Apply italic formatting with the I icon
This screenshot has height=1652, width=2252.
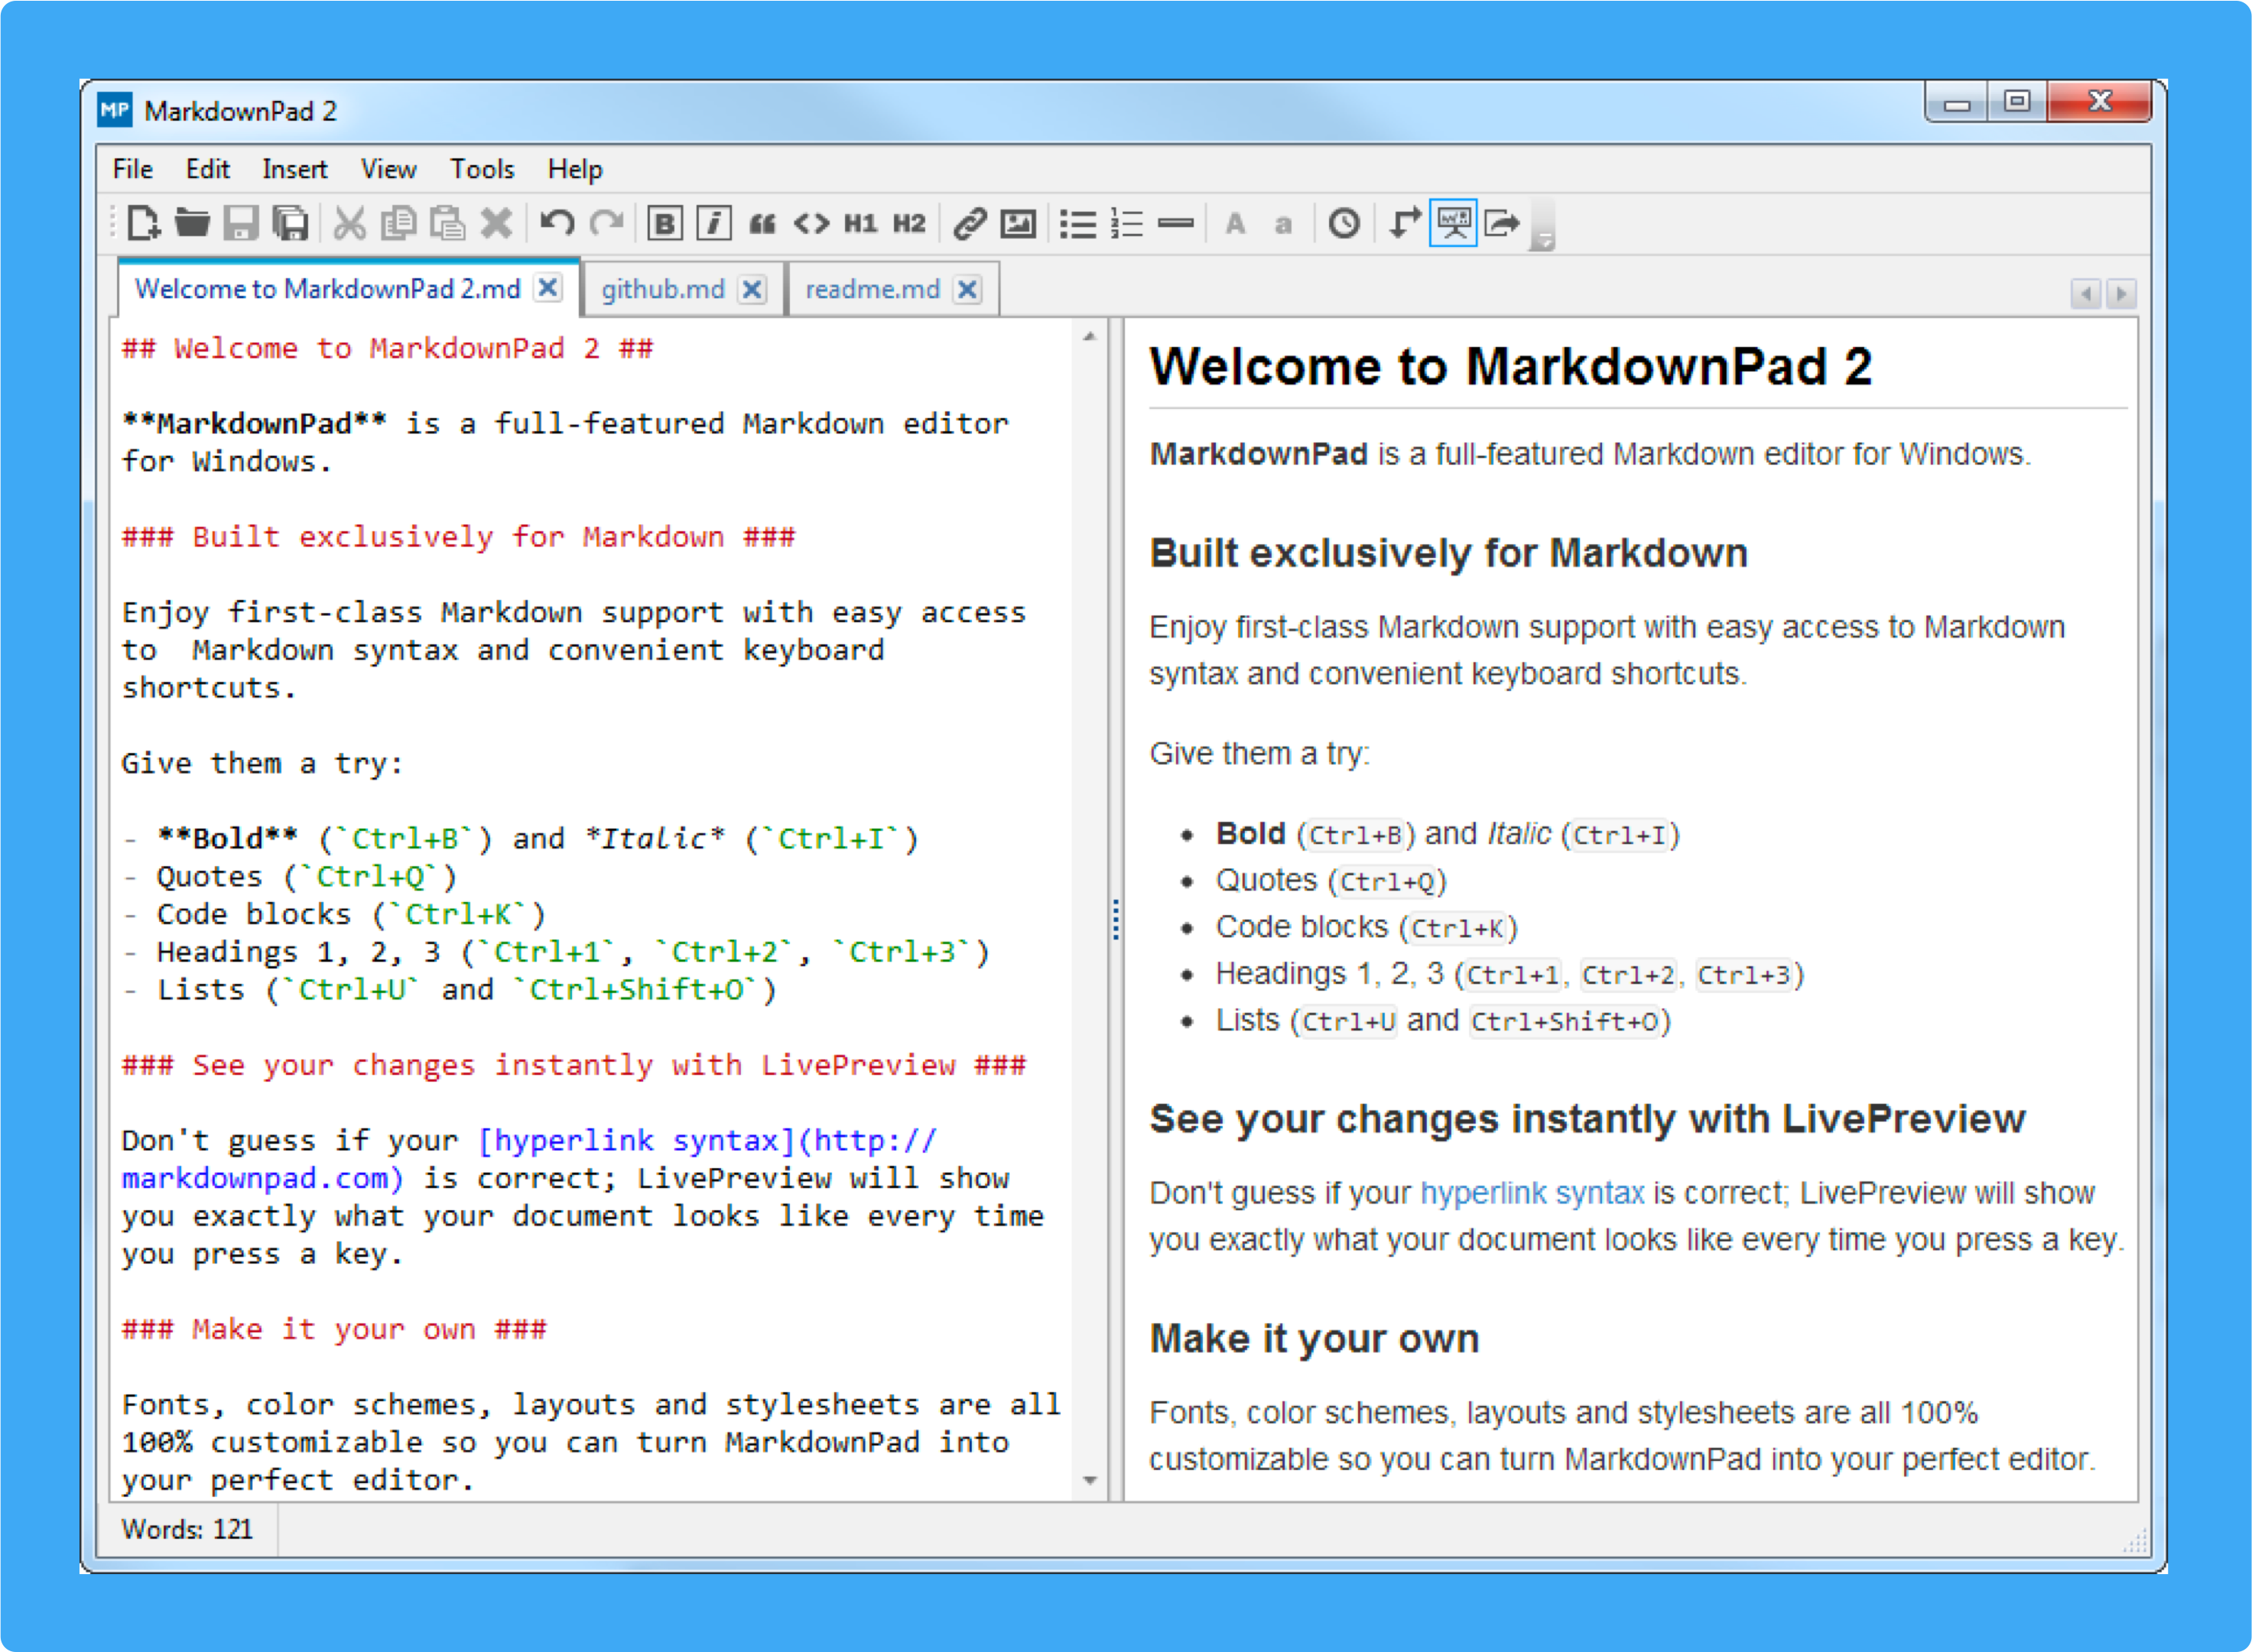click(714, 223)
